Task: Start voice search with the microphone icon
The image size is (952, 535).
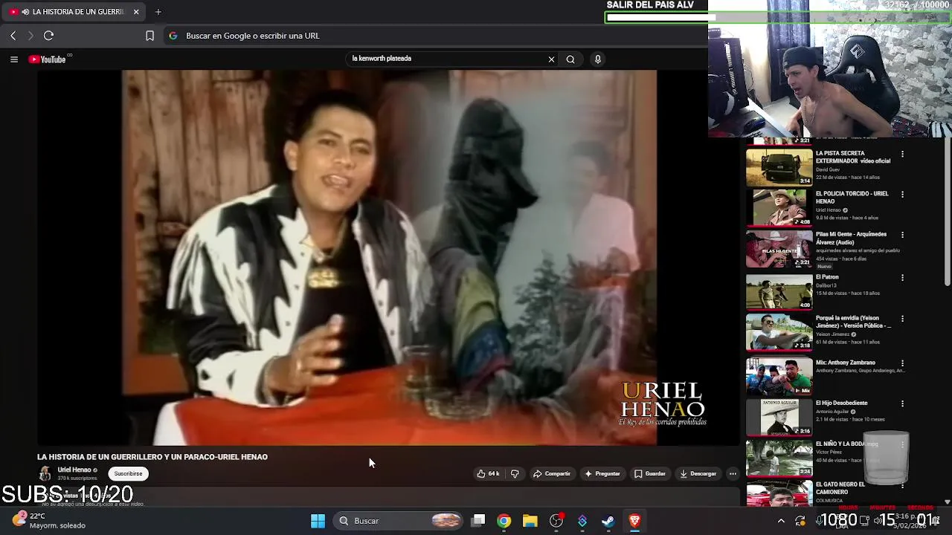Action: 597,59
